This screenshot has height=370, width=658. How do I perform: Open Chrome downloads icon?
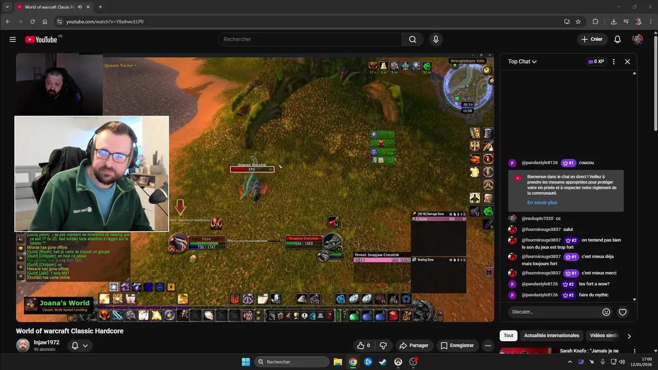click(x=614, y=22)
